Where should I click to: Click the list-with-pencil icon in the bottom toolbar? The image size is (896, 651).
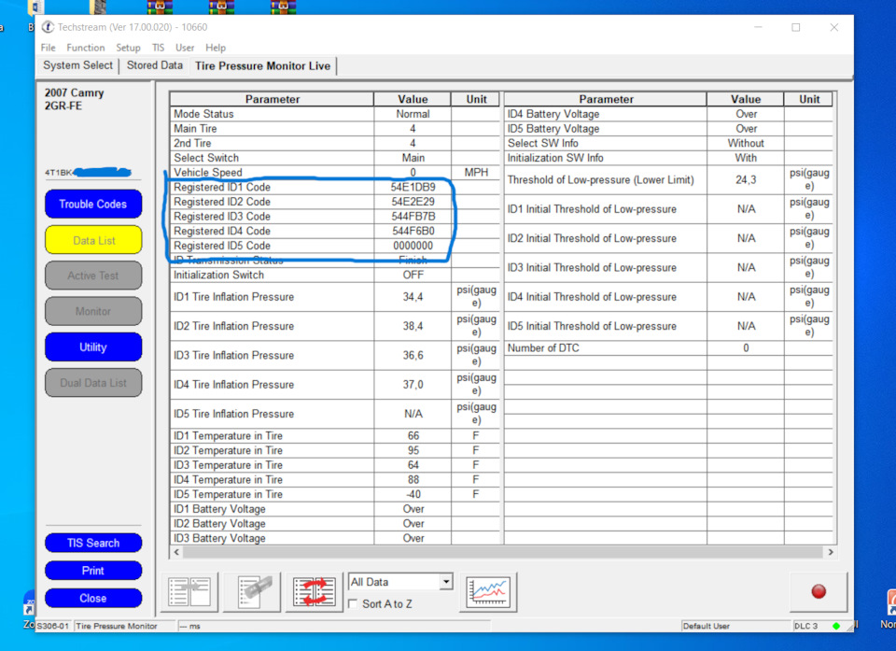(x=253, y=591)
